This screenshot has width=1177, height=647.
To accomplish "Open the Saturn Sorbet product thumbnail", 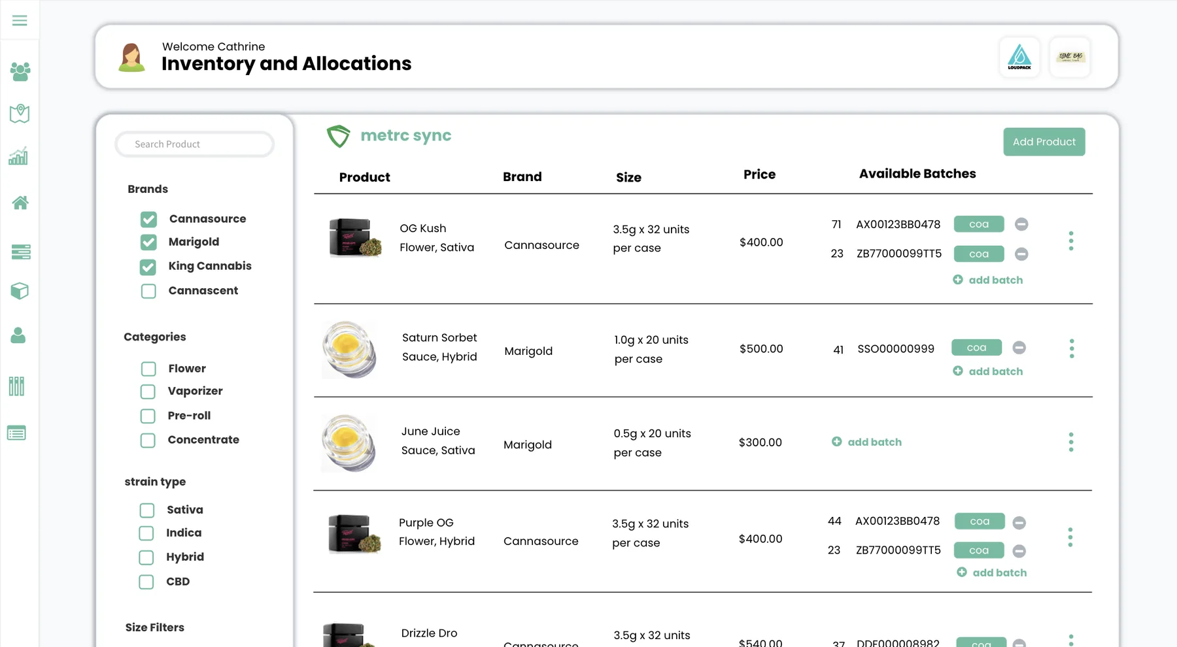I will pos(350,350).
